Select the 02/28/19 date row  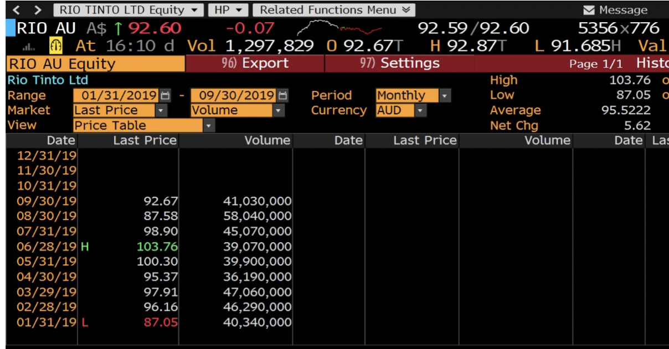tap(47, 307)
